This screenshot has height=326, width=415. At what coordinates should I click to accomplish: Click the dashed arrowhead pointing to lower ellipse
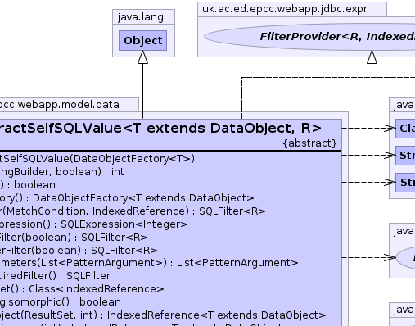390,257
